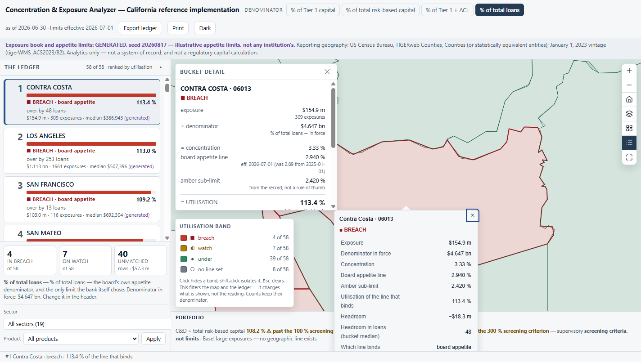Open the 'All sectors (19)' sector selector
Viewport: 641px width, 362px height.
pyautogui.click(x=87, y=324)
